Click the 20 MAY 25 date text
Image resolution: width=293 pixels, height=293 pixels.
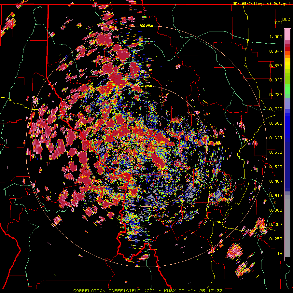pyautogui.click(x=192, y=291)
